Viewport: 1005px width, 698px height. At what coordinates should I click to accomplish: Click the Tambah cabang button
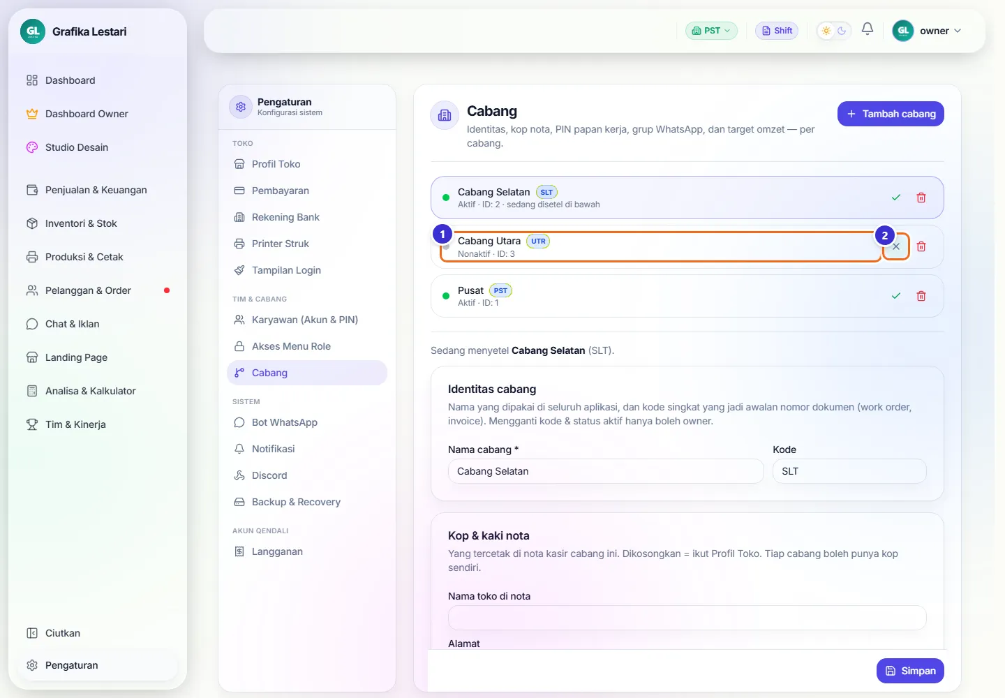point(891,114)
